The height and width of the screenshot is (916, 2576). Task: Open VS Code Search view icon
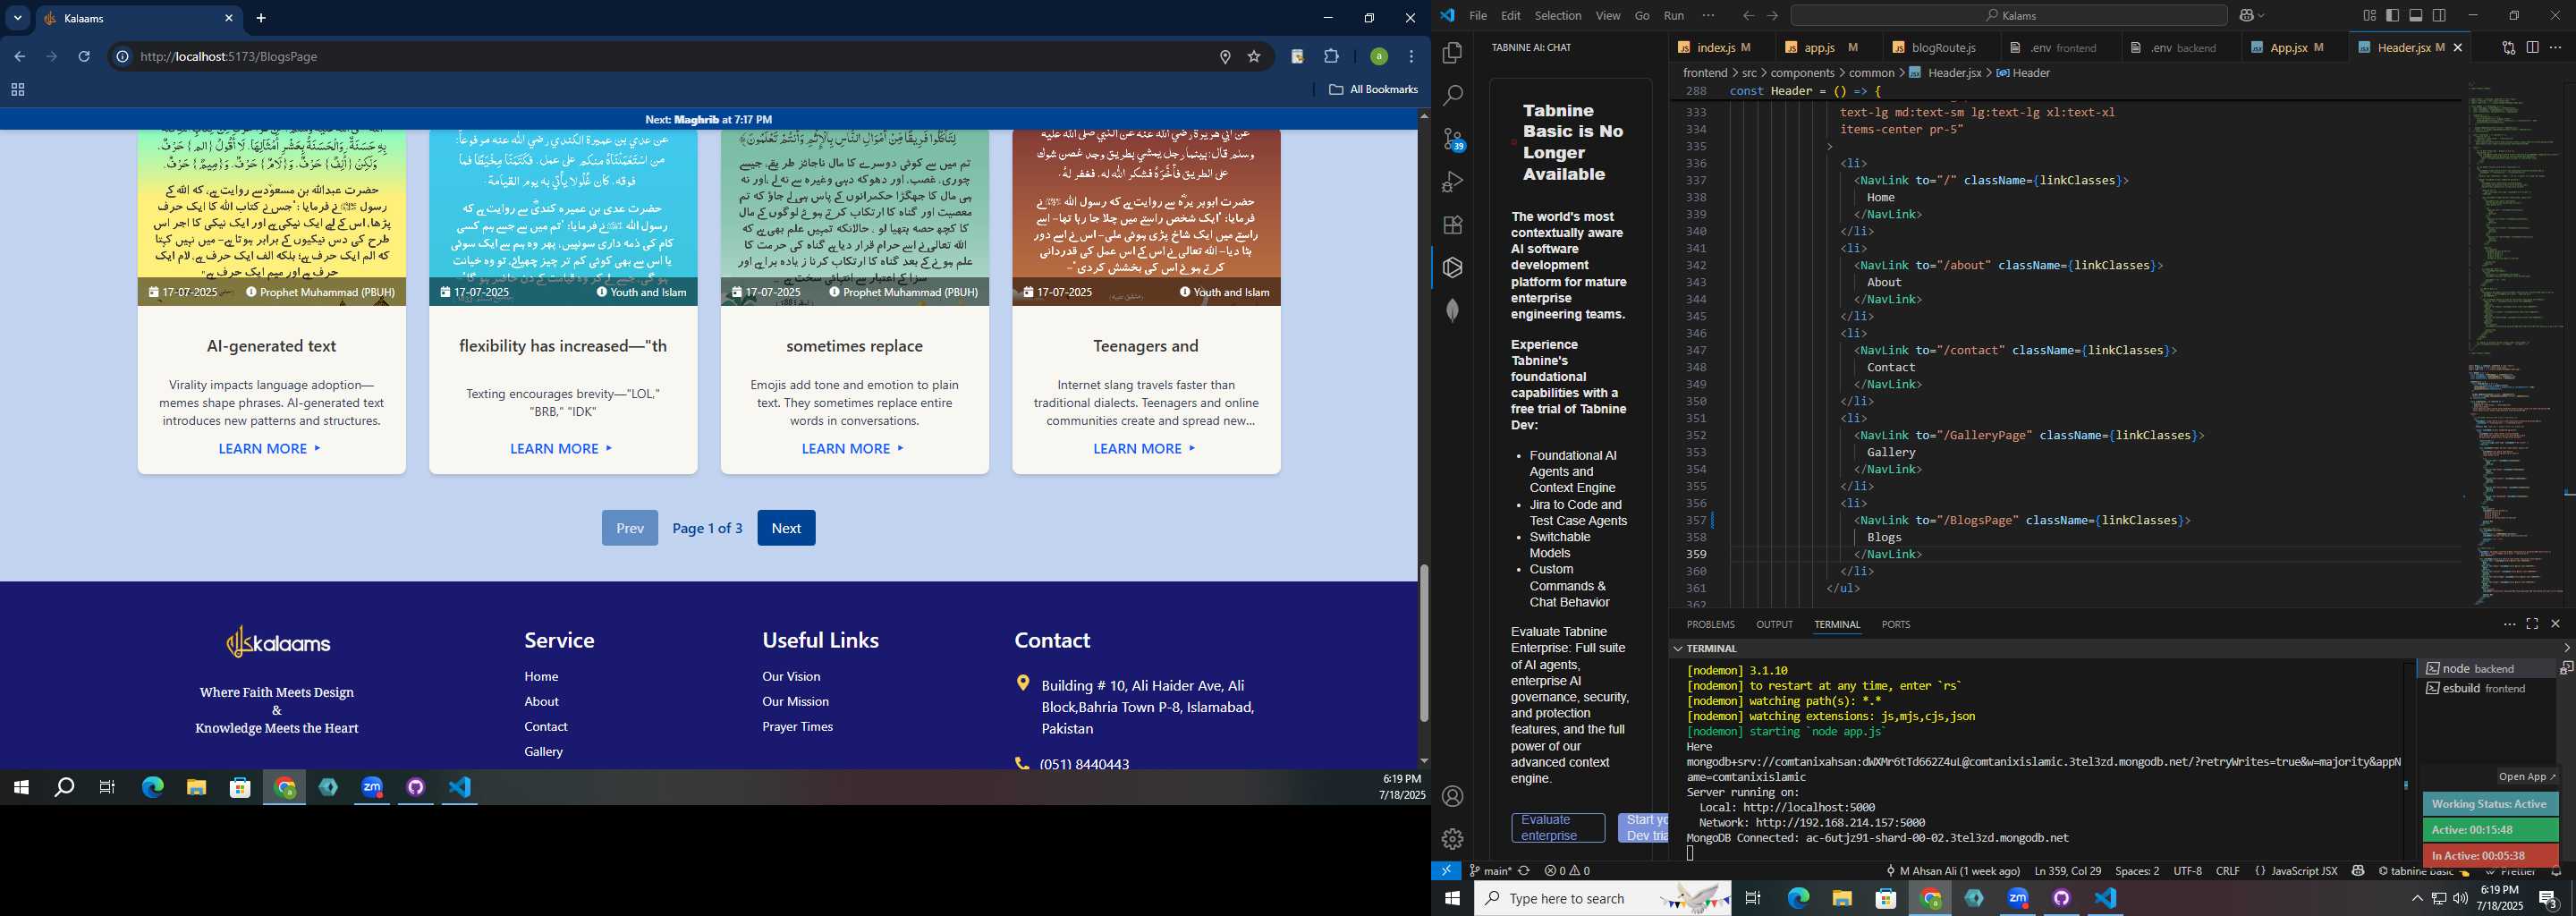coord(1452,96)
